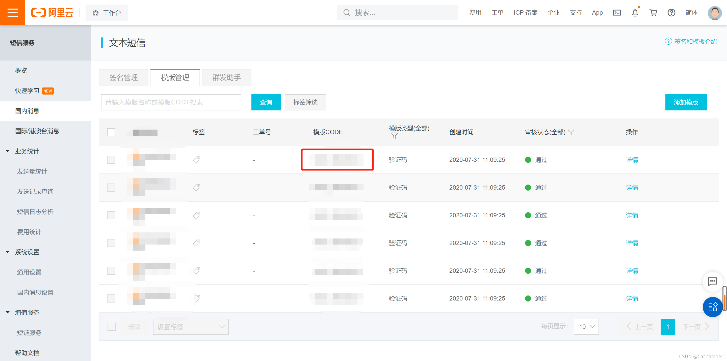Screen dimensions: 727x361
Task: Open the notifications bell
Action: click(x=635, y=13)
